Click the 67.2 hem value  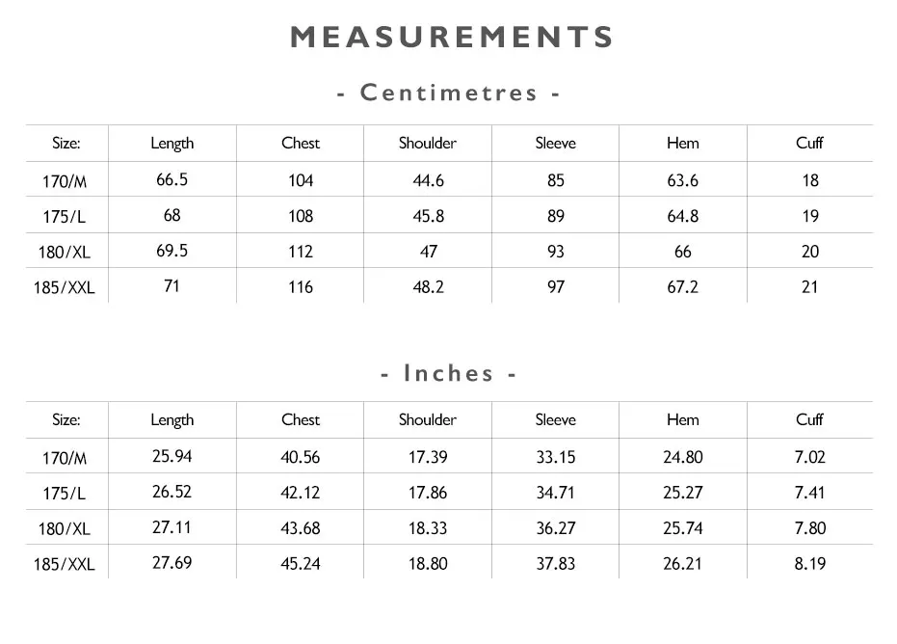tap(682, 286)
